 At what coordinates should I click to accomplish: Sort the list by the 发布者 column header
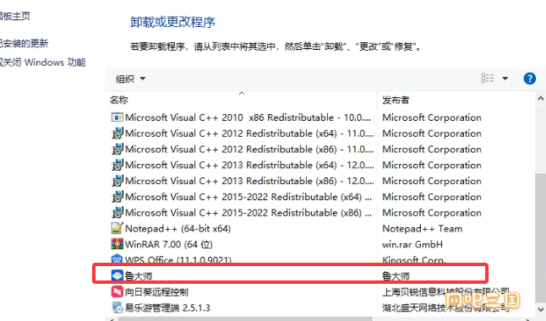[x=396, y=101]
